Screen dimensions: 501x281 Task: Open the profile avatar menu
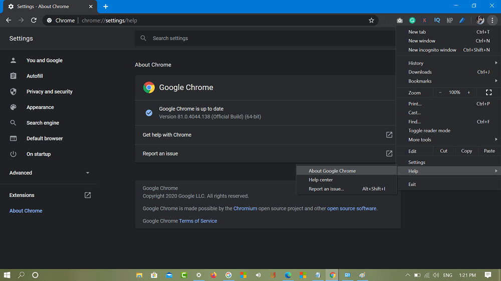[x=480, y=20]
